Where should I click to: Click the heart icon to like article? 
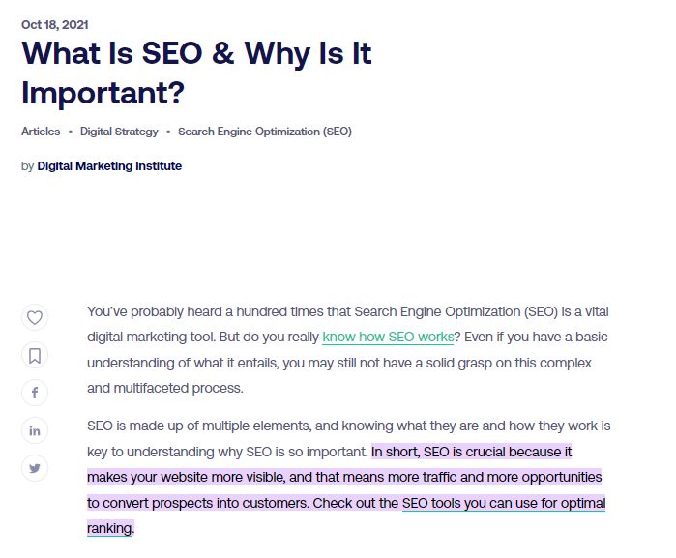click(x=35, y=317)
